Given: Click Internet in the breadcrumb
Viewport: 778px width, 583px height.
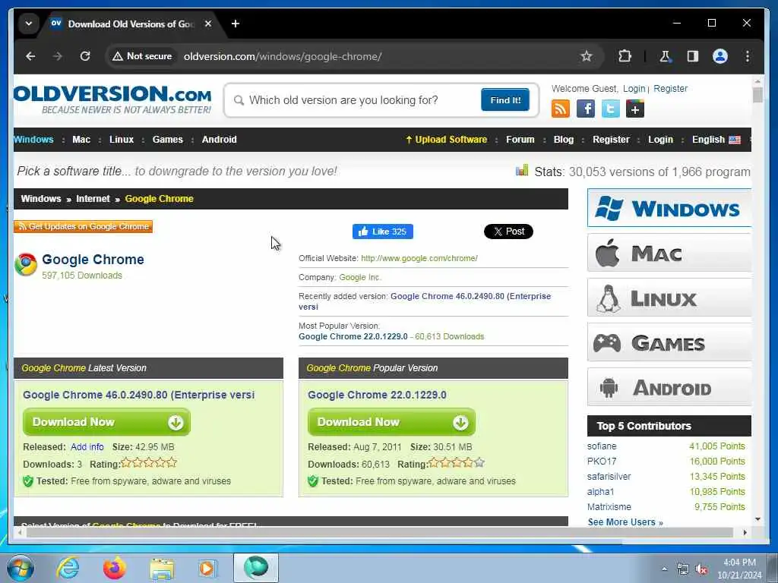Looking at the screenshot, I should click(93, 199).
